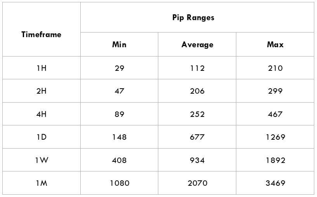Select the 1D timeframe row label
Viewport: 317px width, 197px height.
point(42,137)
